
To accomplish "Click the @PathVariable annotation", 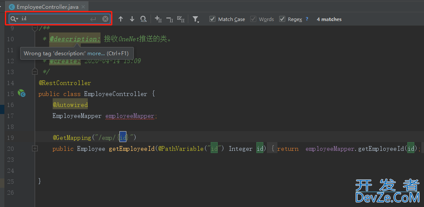I will (x=181, y=149).
